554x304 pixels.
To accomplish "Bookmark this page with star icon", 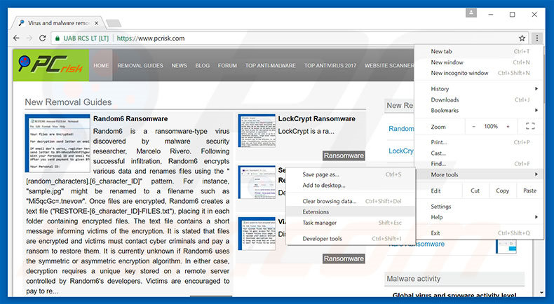I will point(522,38).
